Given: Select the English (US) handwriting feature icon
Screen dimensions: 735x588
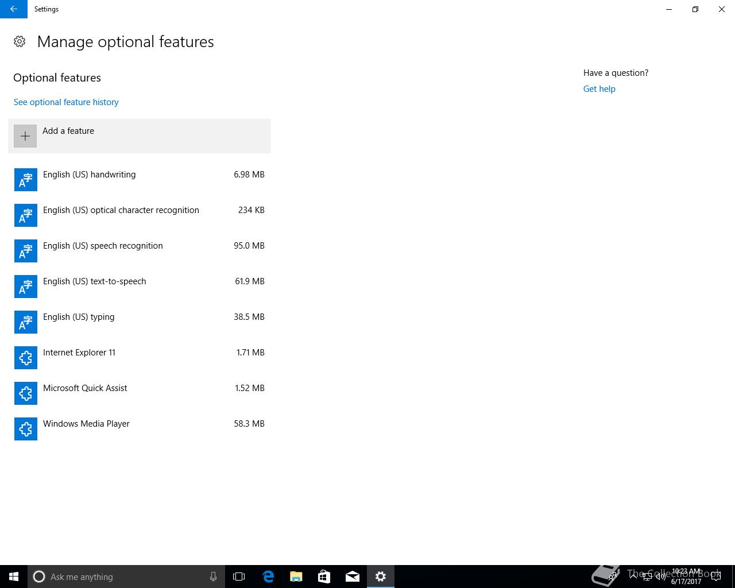Looking at the screenshot, I should (26, 180).
